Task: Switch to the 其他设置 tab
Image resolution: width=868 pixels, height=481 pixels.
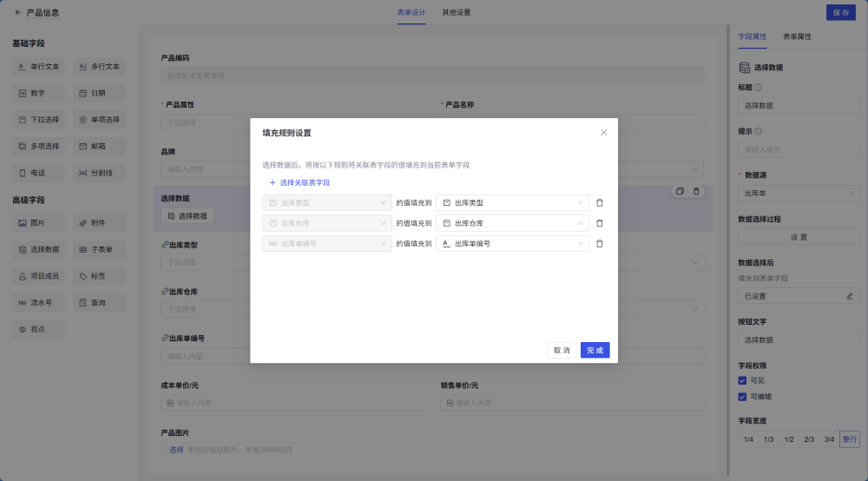Action: tap(457, 12)
